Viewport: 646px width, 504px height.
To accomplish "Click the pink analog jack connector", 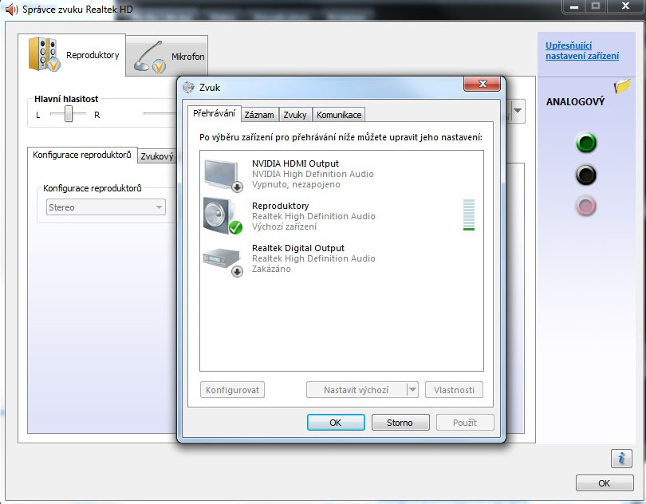I will (586, 206).
